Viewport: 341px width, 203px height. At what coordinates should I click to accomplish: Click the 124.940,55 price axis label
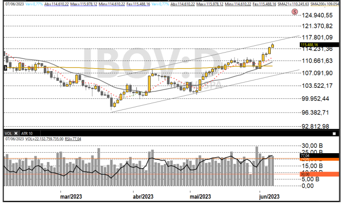(x=317, y=15)
